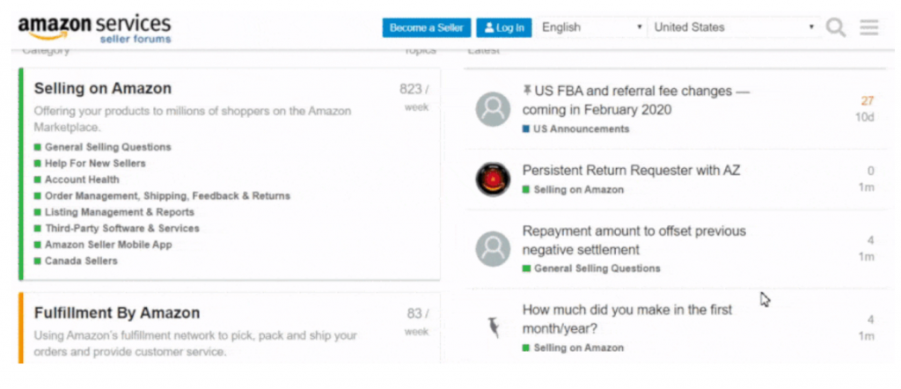Image resolution: width=901 pixels, height=389 pixels.
Task: Open Help For New Sellers subcategory
Action: point(95,163)
